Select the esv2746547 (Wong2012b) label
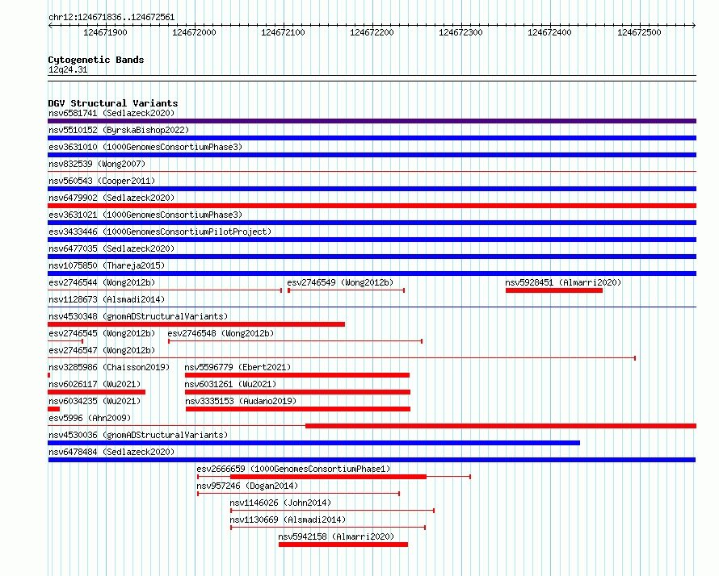This screenshot has height=576, width=719. [x=102, y=350]
